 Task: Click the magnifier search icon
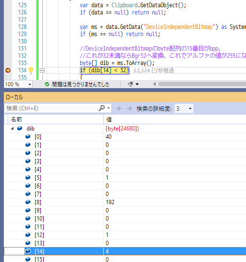[101, 108]
